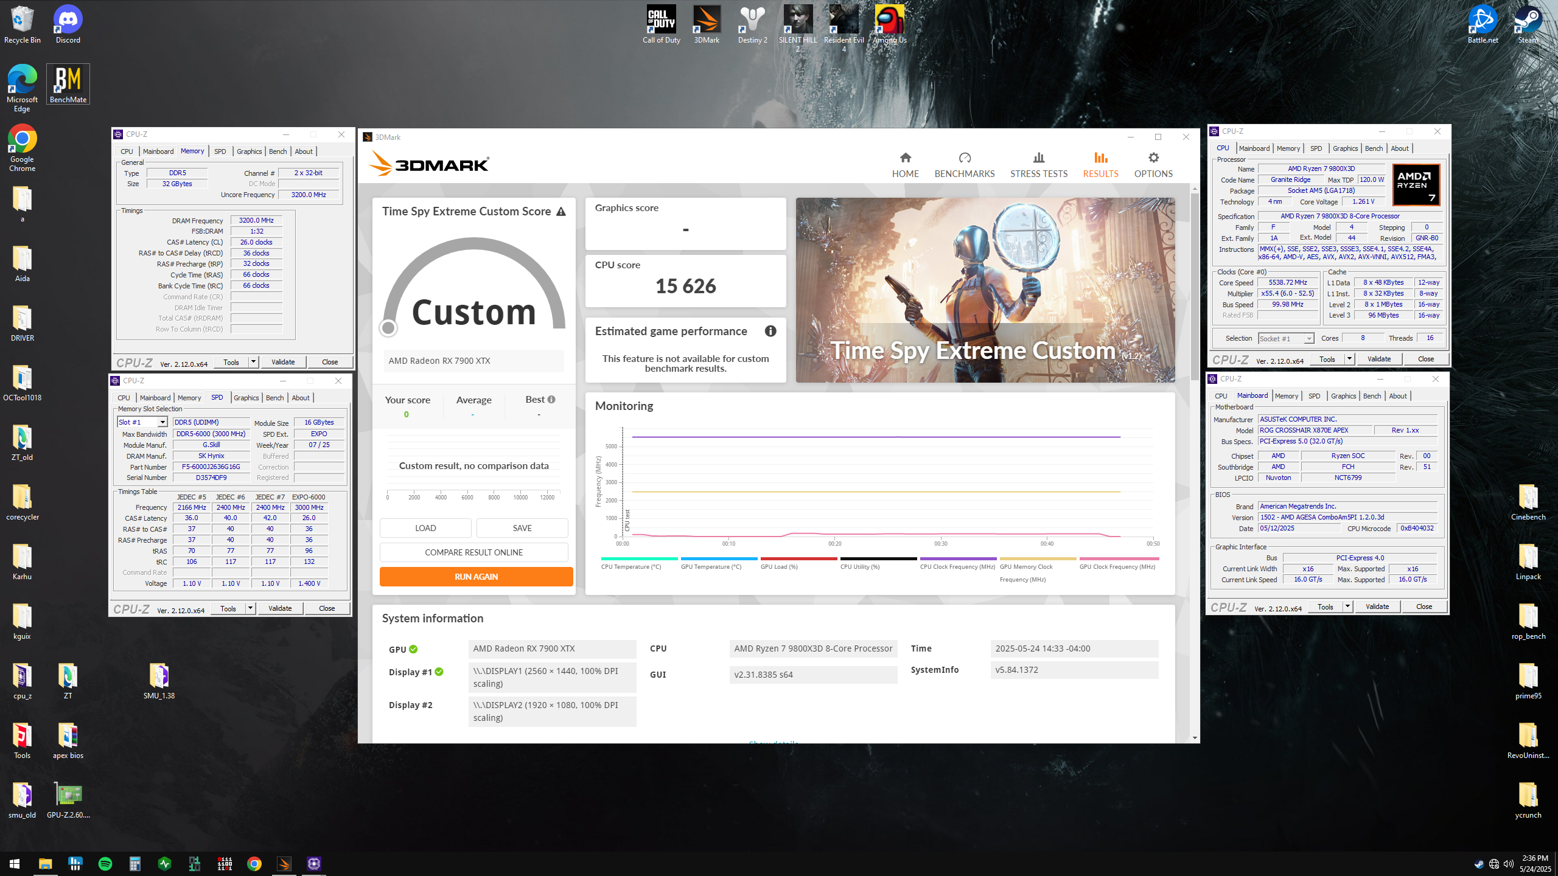Launch Call of Duty from the desktop

[662, 24]
